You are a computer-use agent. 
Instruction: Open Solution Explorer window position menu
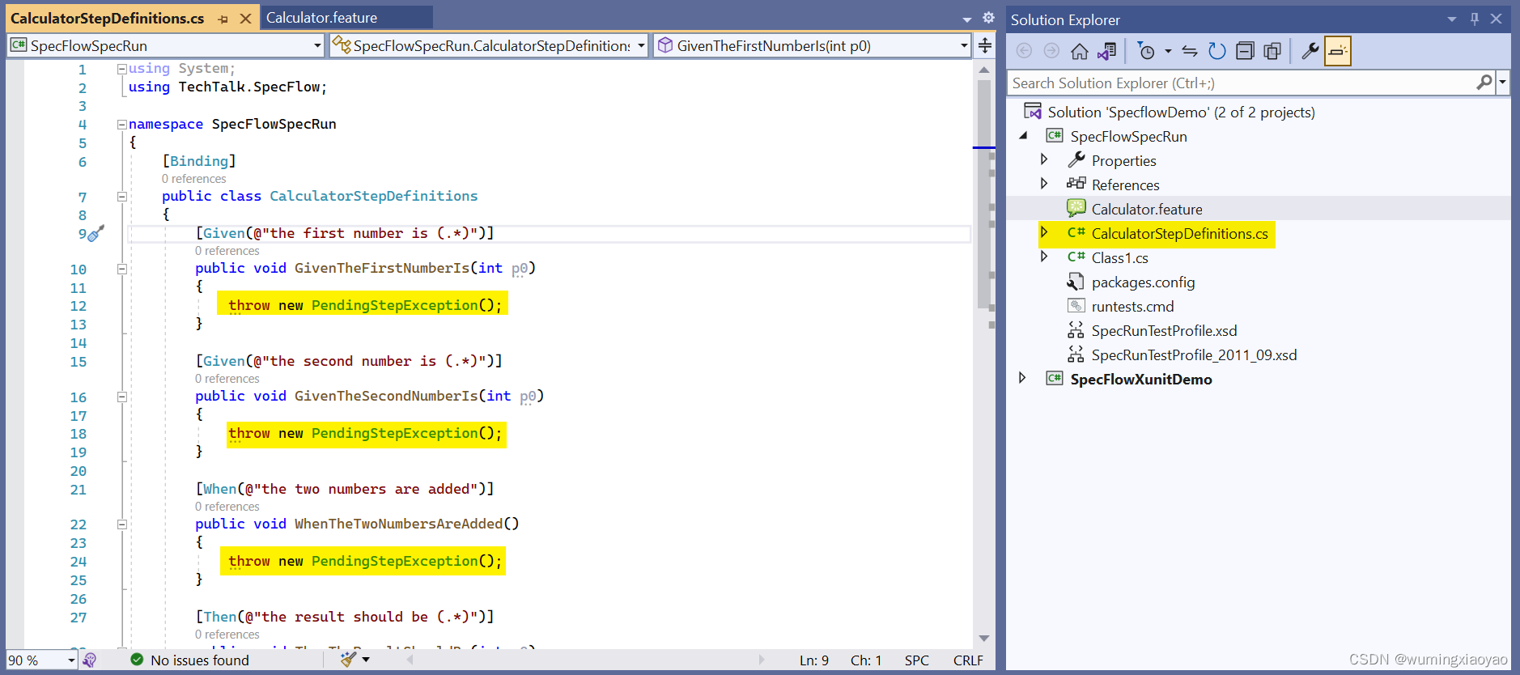pyautogui.click(x=1452, y=19)
